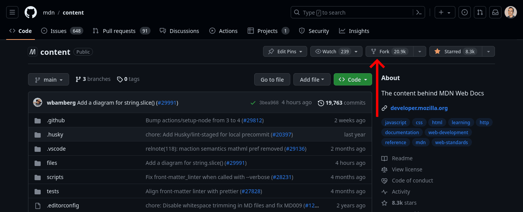View the commit status check mark

[x=253, y=103]
